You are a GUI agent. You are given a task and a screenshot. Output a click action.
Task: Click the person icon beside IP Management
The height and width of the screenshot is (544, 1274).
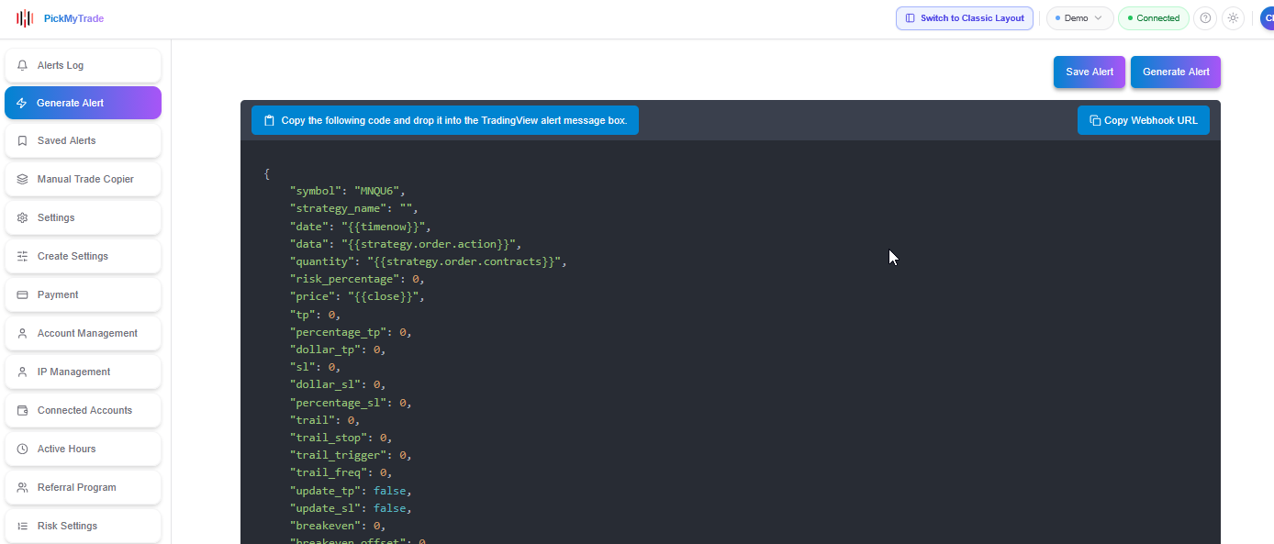point(22,372)
